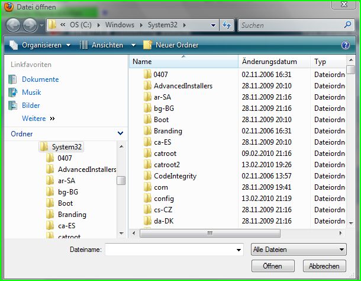Open Dokumente in Linkfavoriten
Screen dimensions: 361x281
(x=40, y=79)
